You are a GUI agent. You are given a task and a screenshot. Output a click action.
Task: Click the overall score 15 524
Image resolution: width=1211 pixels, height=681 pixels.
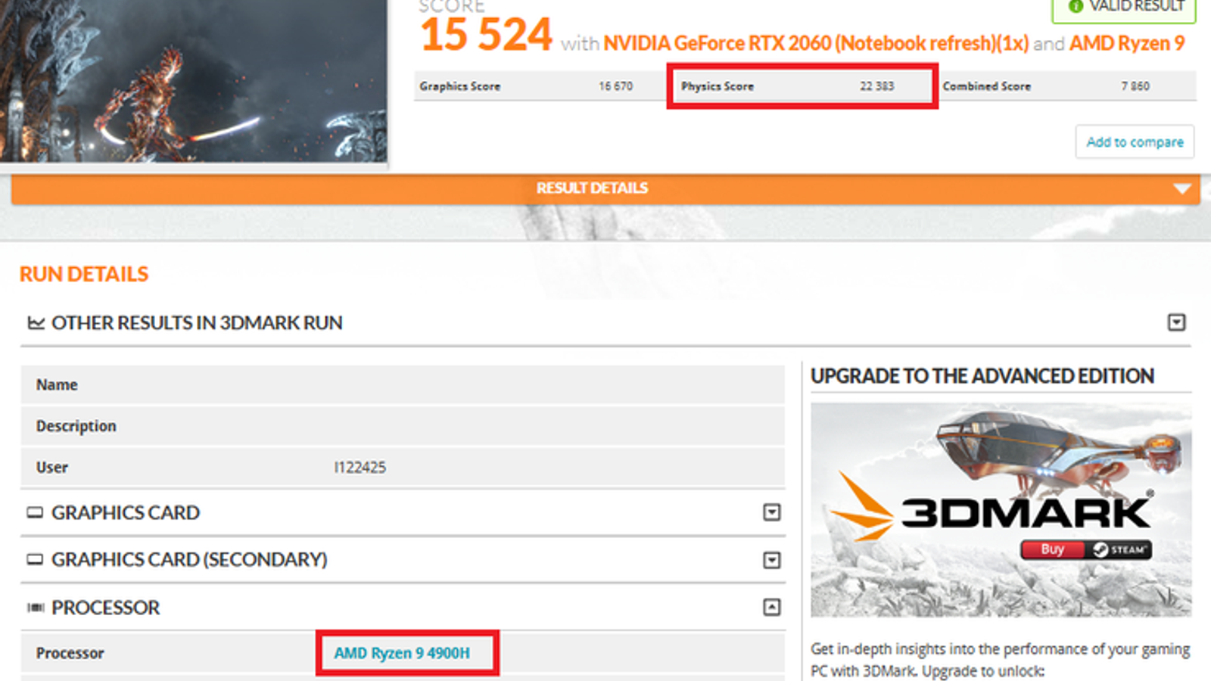tap(487, 36)
